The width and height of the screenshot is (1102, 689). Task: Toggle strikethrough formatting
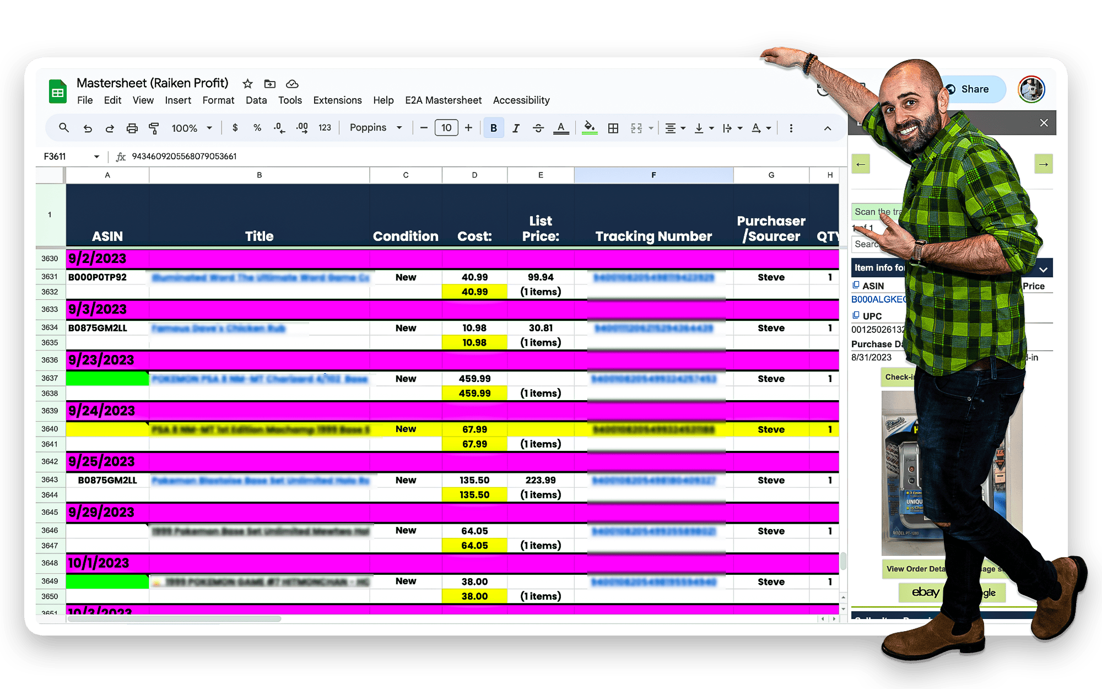click(538, 128)
